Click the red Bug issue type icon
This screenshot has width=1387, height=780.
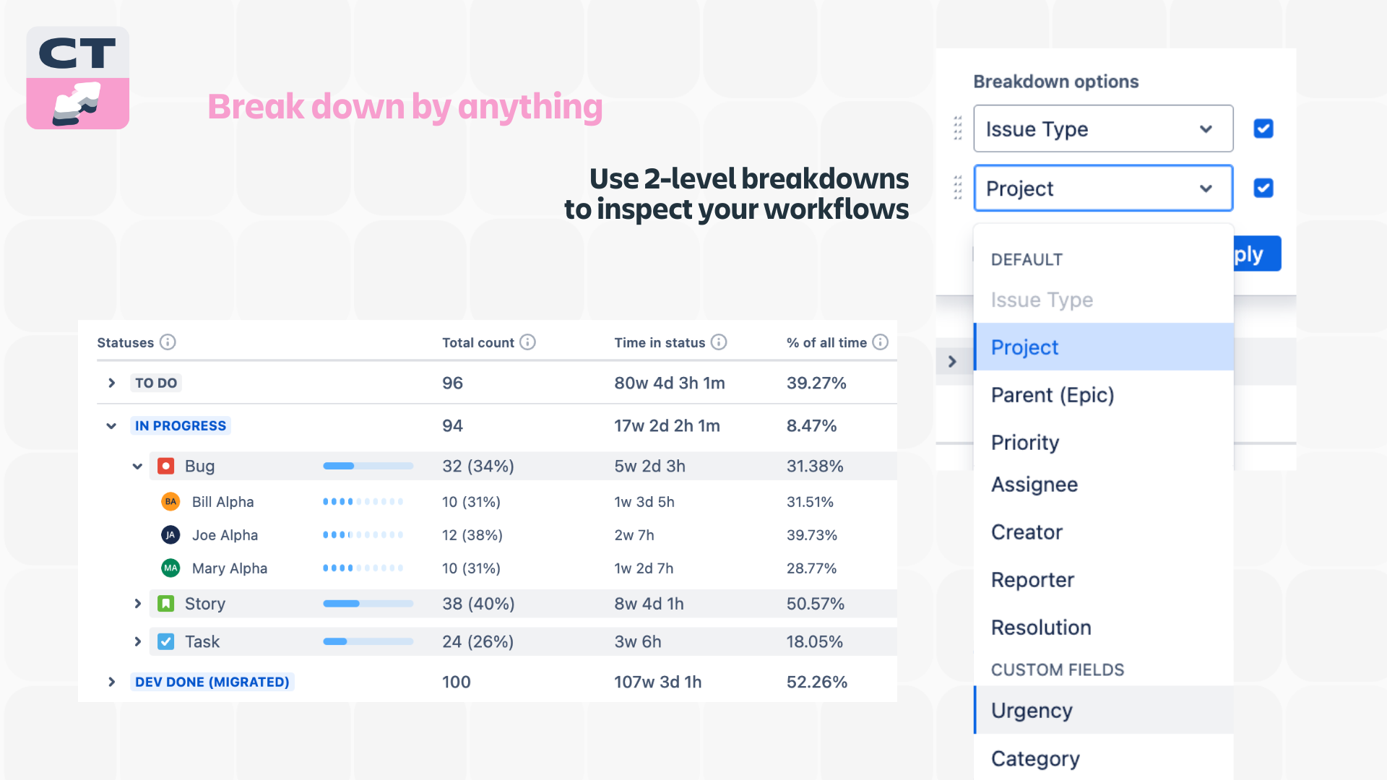pyautogui.click(x=165, y=466)
